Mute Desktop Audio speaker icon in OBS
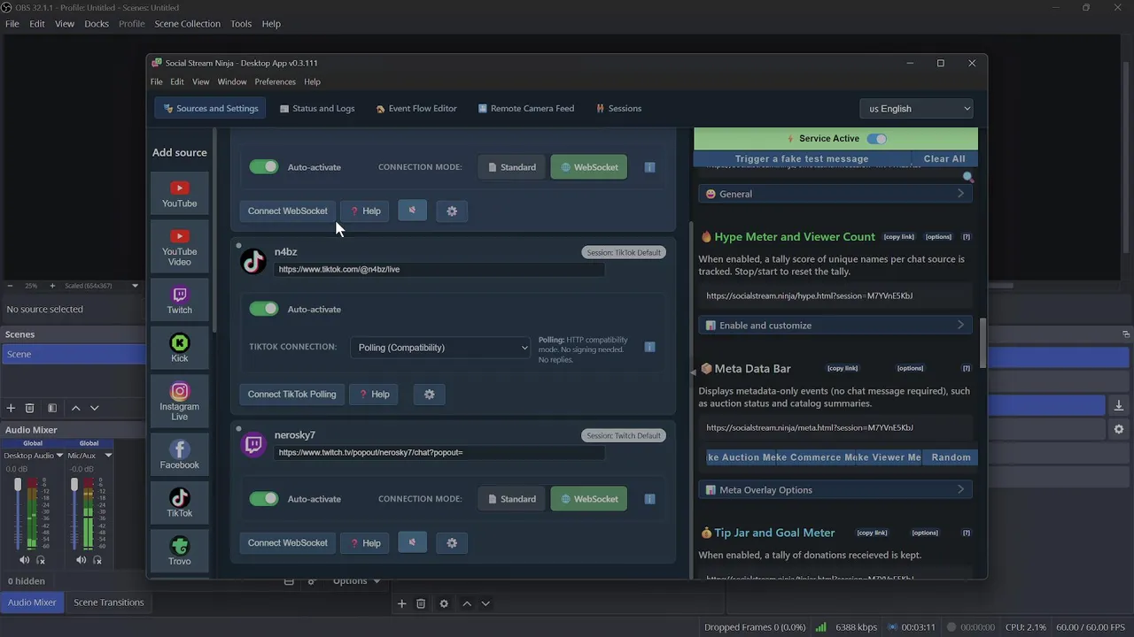Screen dimensions: 1134x637 point(24,560)
